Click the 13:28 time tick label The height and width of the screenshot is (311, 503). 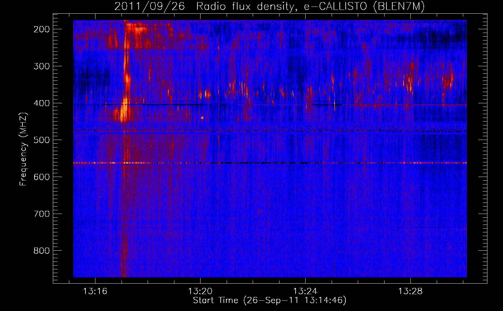[410, 291]
